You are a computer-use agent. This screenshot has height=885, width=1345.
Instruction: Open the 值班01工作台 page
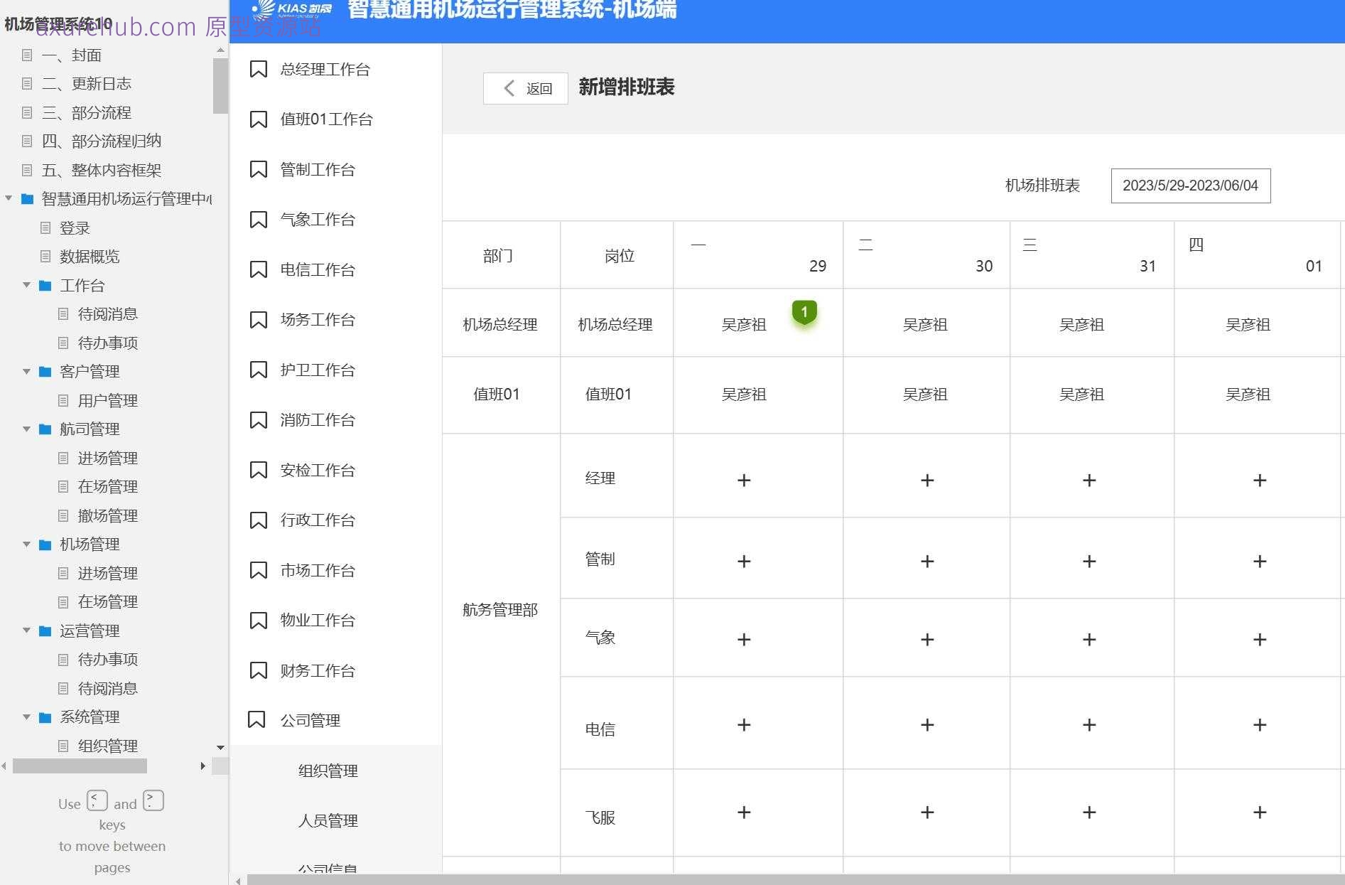coord(327,119)
